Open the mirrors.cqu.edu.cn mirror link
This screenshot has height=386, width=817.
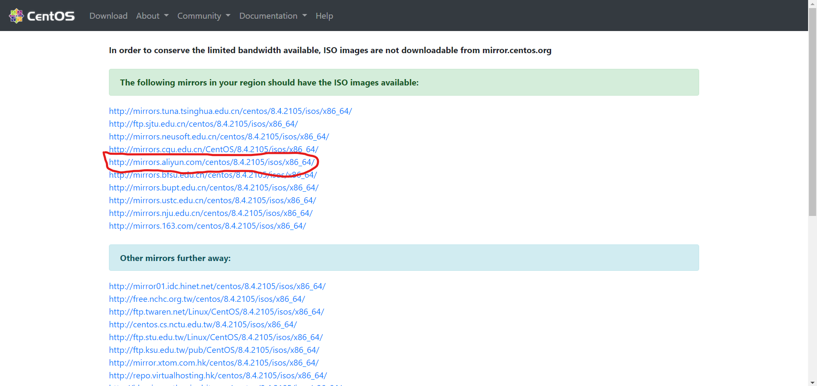[x=214, y=149]
